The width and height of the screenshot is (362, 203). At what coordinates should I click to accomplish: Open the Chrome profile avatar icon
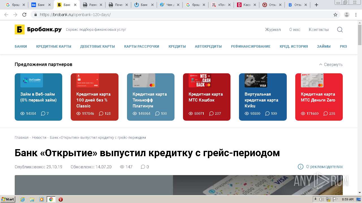click(347, 15)
